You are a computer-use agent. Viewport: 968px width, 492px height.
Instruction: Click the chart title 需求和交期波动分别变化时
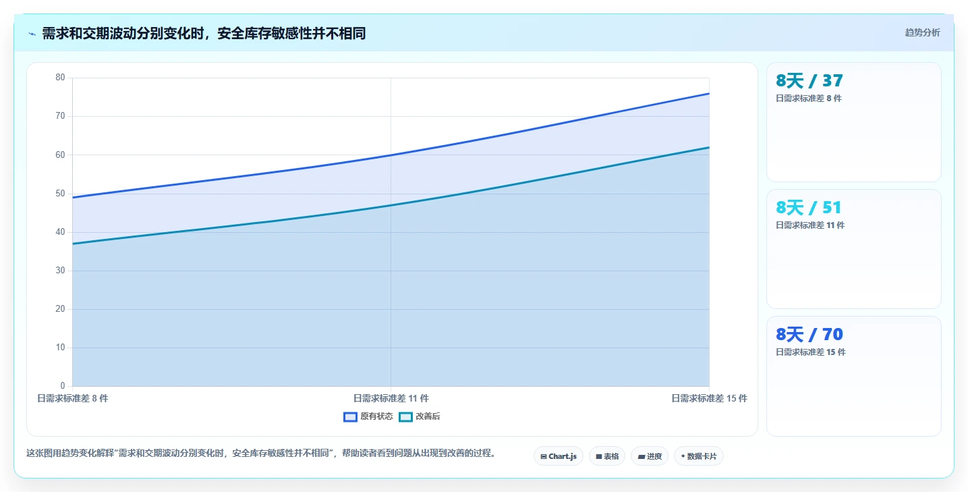[x=204, y=34]
